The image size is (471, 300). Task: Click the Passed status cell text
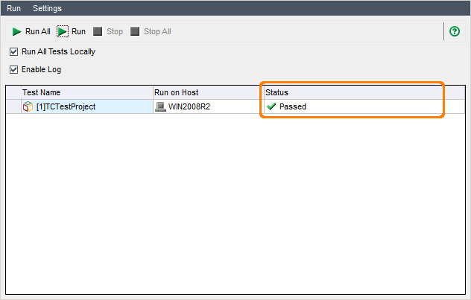pos(293,106)
